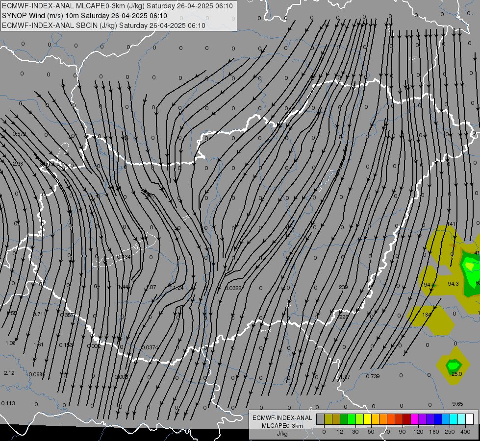
Task: Pick the purple swatch next to magenta
Action: click(423, 419)
